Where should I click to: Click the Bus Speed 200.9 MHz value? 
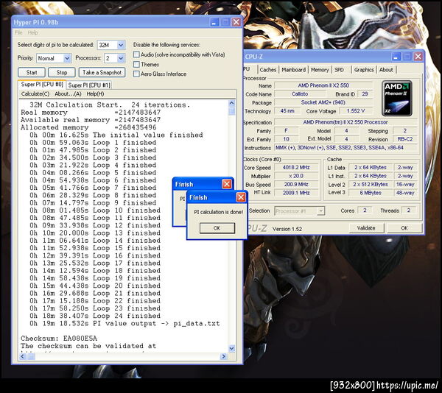296,185
